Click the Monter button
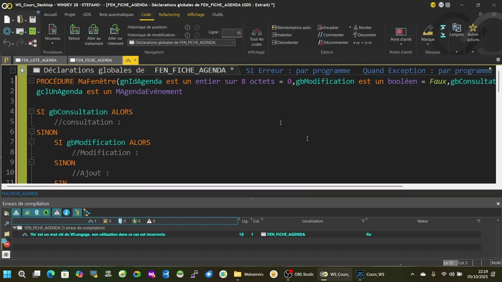 click(362, 27)
